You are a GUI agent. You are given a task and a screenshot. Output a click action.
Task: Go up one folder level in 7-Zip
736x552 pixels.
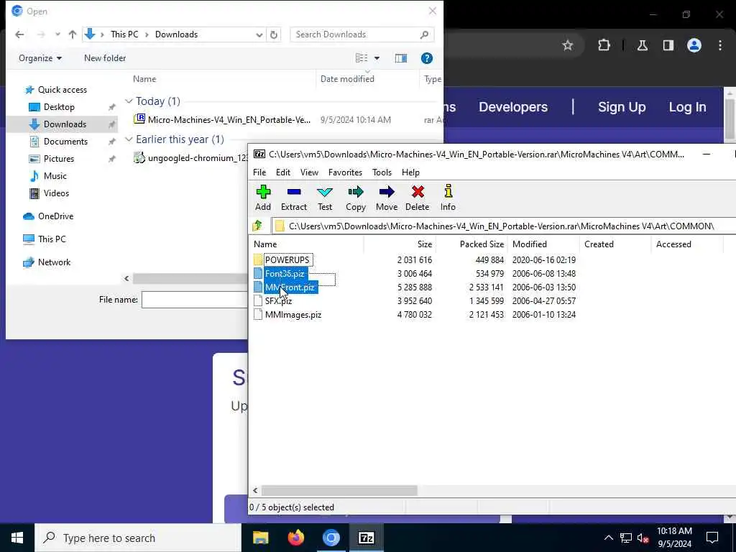(x=257, y=226)
